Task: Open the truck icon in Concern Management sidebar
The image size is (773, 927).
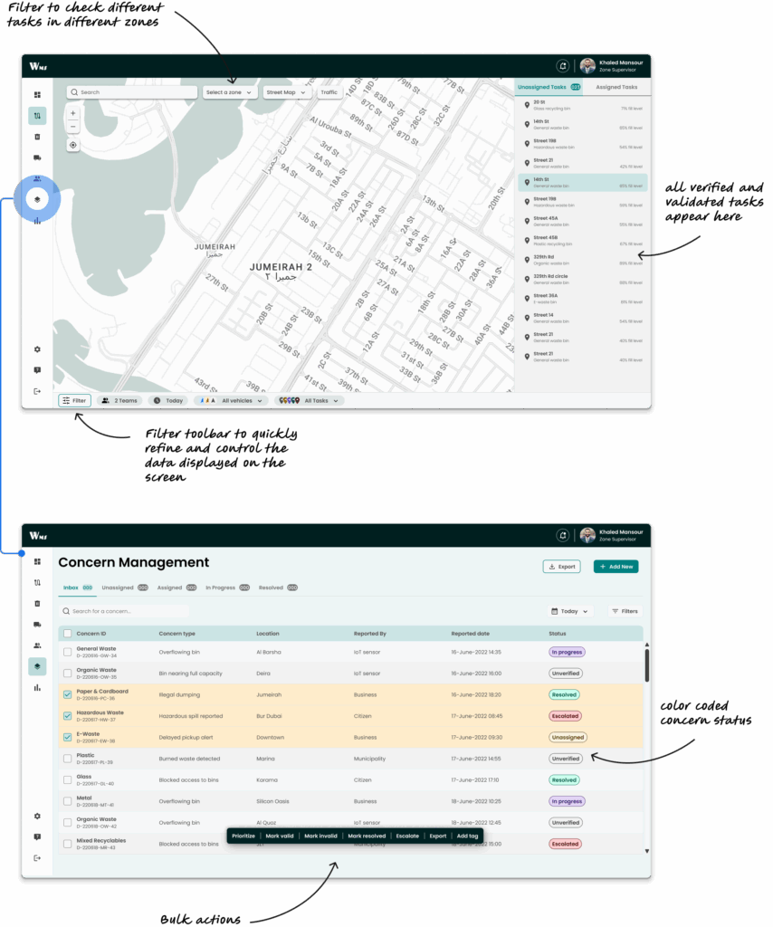Action: pyautogui.click(x=37, y=625)
